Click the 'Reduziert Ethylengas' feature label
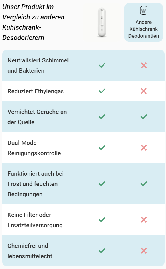The height and width of the screenshot is (269, 166). [x=36, y=91]
